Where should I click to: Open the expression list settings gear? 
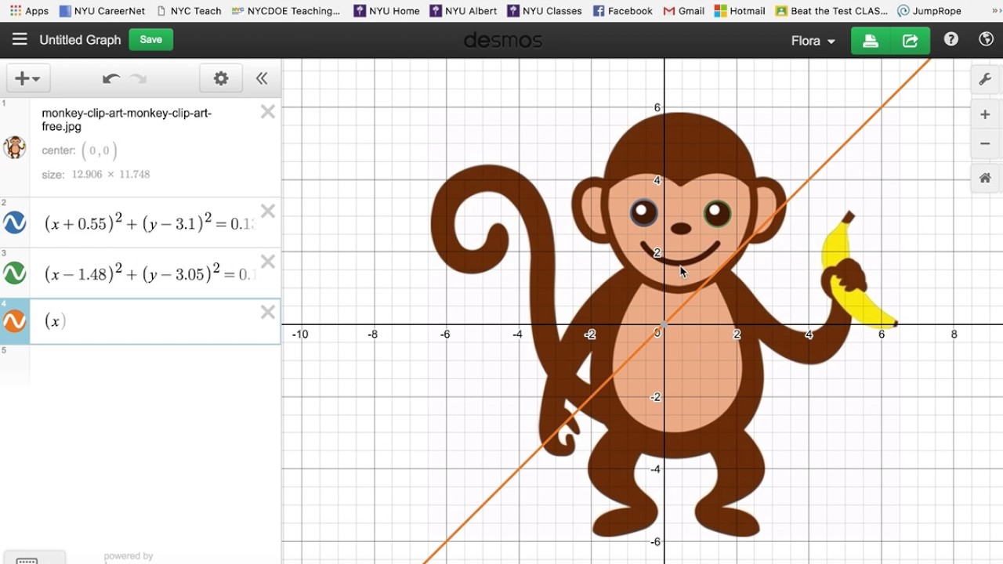coord(221,78)
